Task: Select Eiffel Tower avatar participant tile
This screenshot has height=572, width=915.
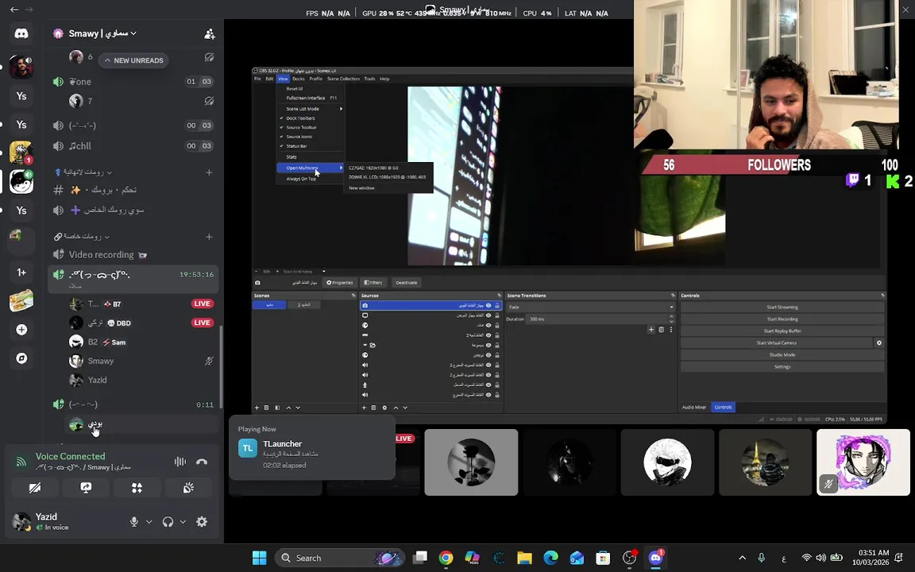Action: click(x=765, y=462)
